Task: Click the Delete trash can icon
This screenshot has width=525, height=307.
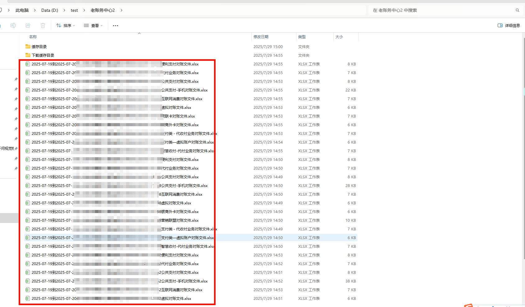Action: click(43, 25)
